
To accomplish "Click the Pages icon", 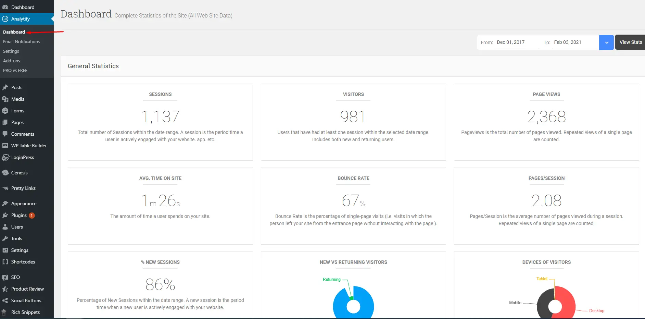I will coord(5,122).
